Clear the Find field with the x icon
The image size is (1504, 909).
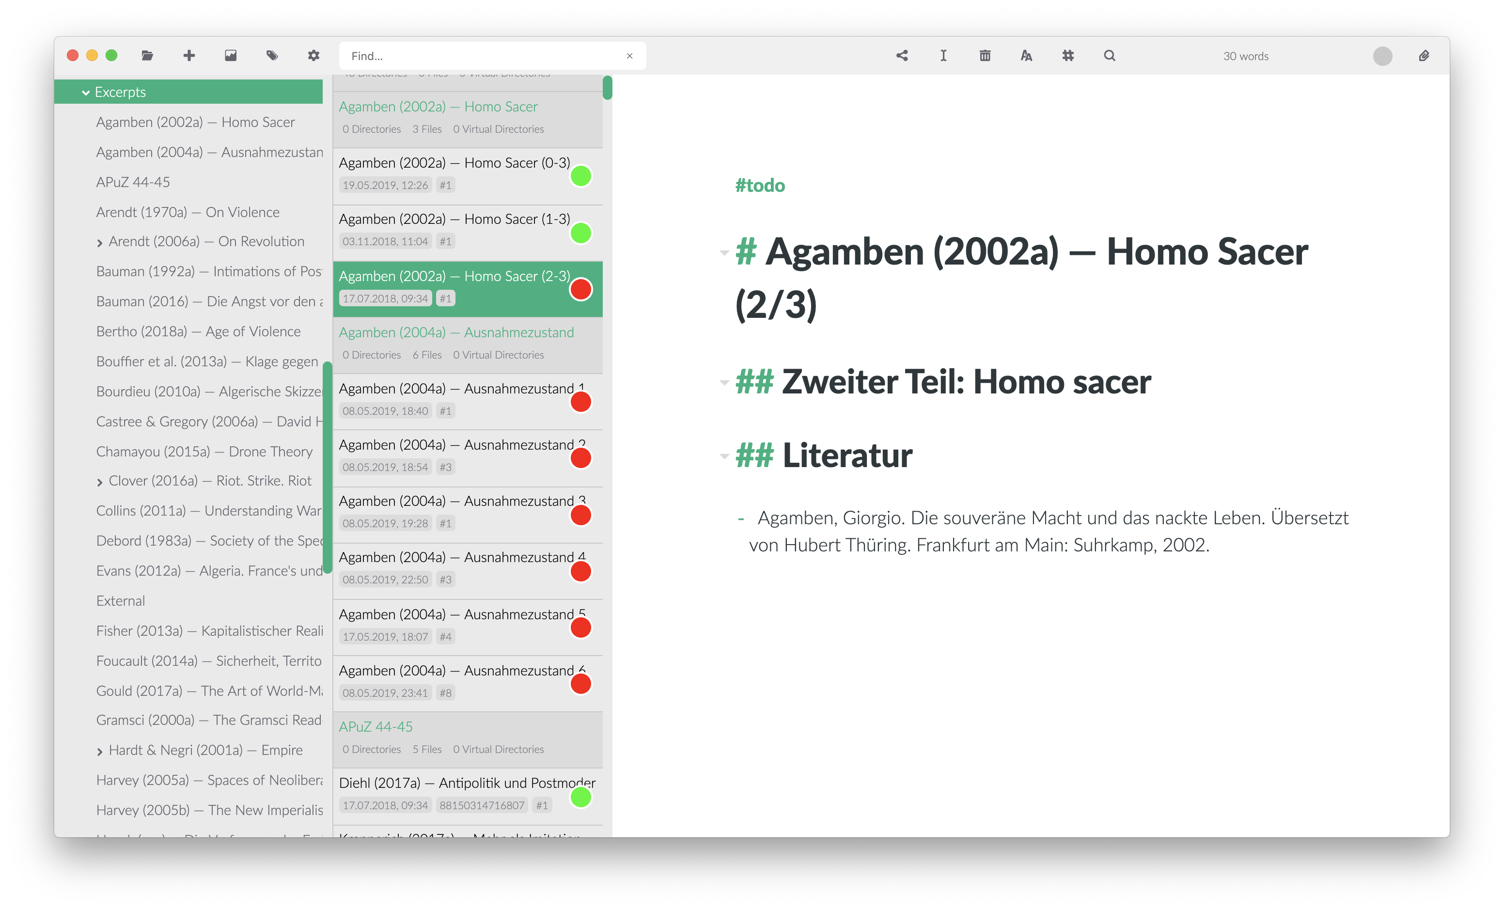coord(629,56)
